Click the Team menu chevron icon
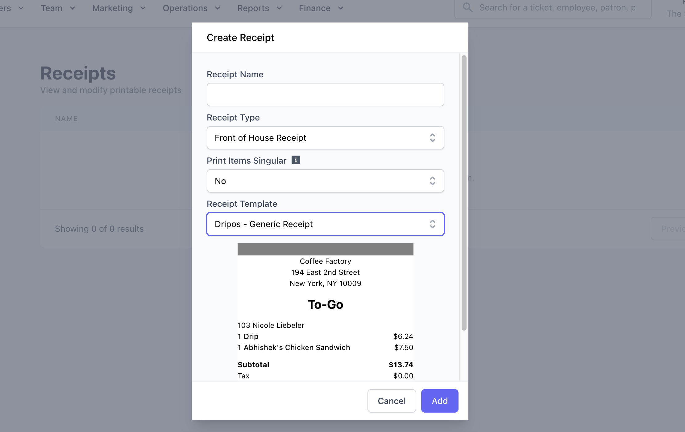 [x=73, y=8]
